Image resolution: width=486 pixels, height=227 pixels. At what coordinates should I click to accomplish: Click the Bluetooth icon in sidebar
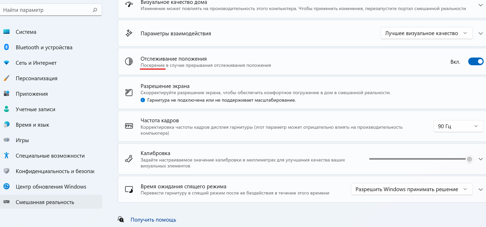pyautogui.click(x=6, y=47)
